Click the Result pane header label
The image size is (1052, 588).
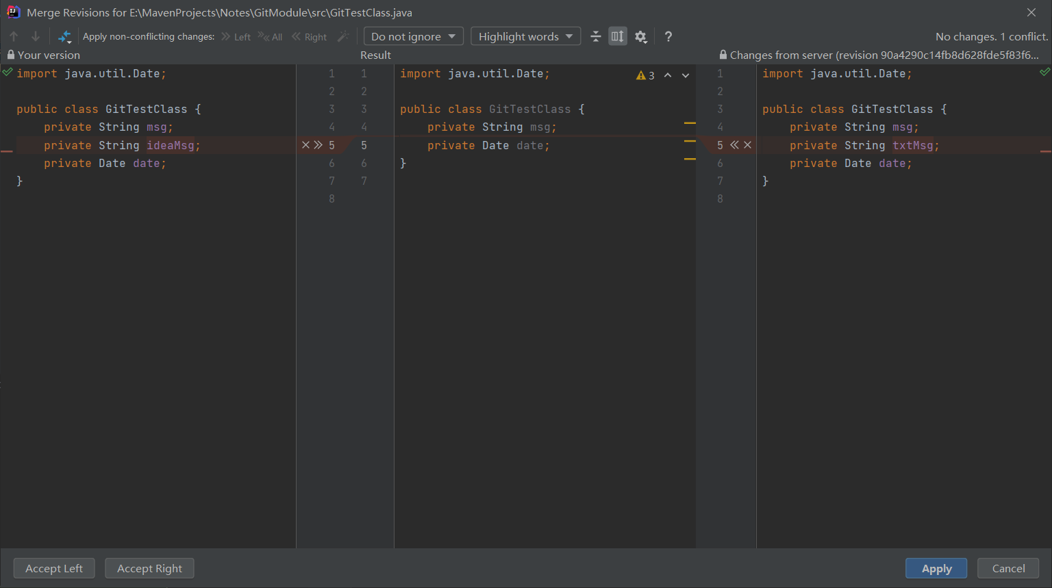(376, 55)
